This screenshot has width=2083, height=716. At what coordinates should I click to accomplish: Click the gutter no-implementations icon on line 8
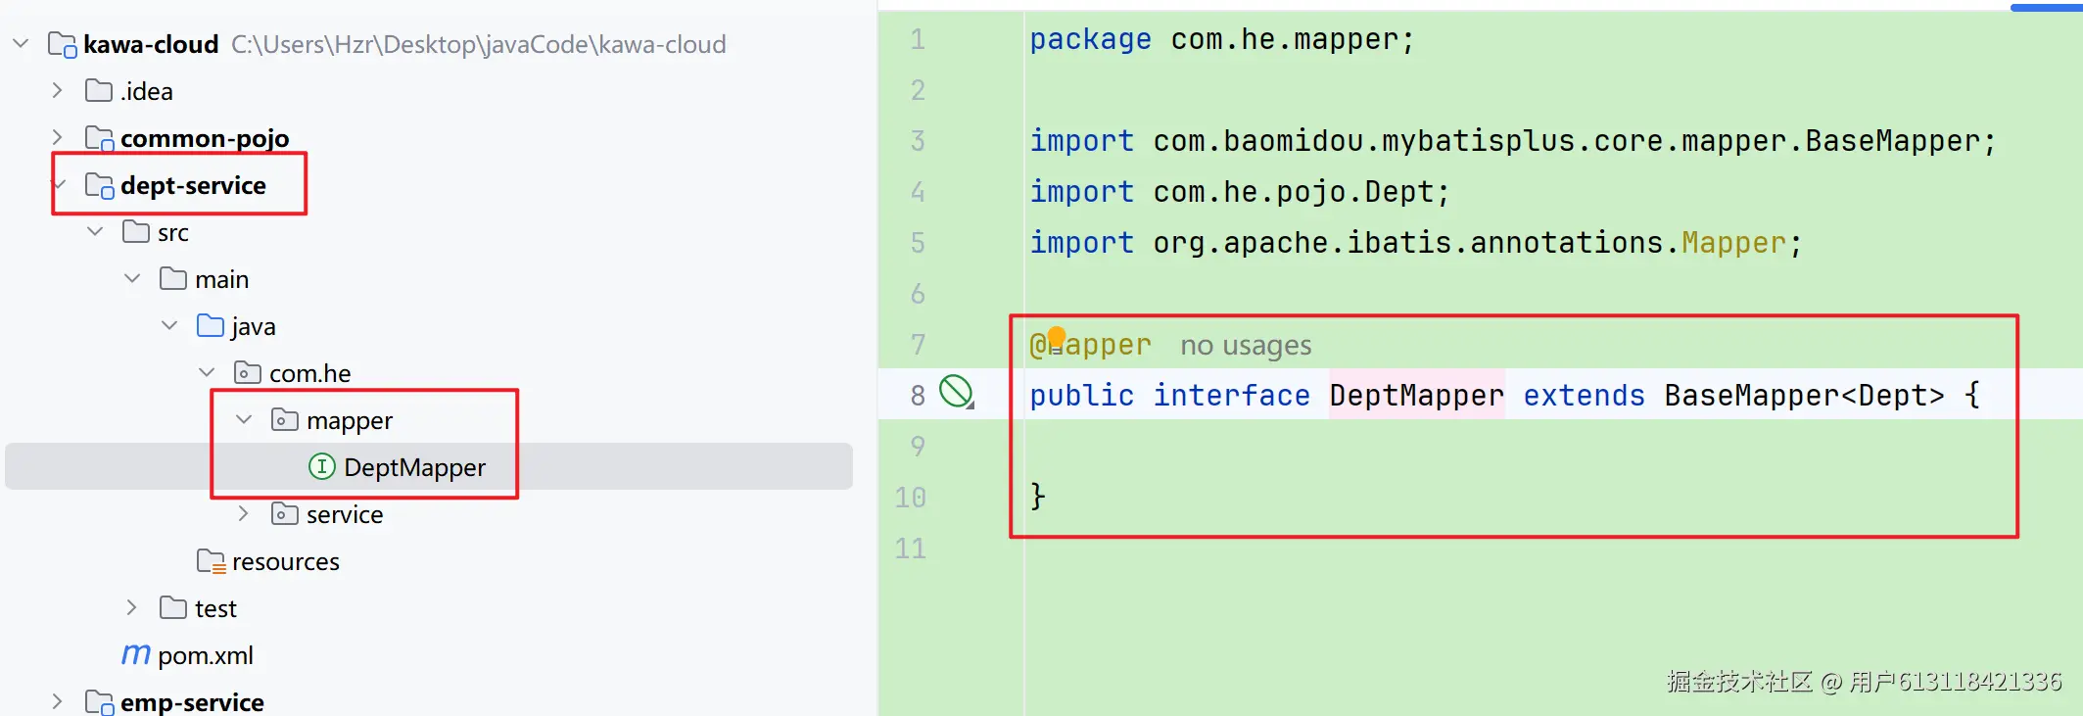(956, 392)
